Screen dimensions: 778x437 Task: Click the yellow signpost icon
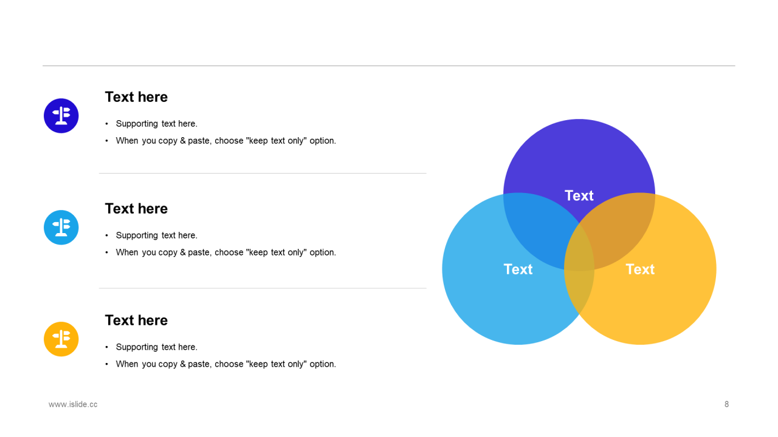tap(61, 339)
